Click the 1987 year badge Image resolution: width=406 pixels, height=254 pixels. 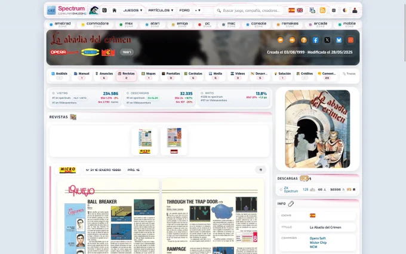tap(127, 52)
